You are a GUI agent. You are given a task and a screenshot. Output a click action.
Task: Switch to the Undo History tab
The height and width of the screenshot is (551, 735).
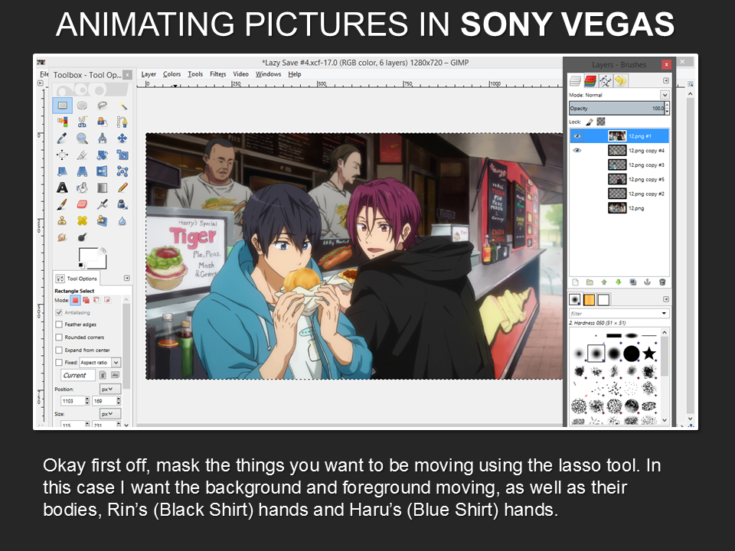621,81
